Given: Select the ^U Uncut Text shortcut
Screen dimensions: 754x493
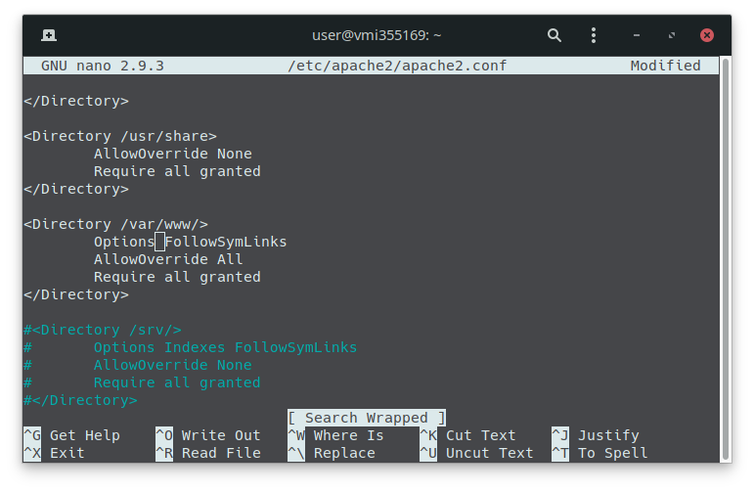Looking at the screenshot, I should coord(476,453).
